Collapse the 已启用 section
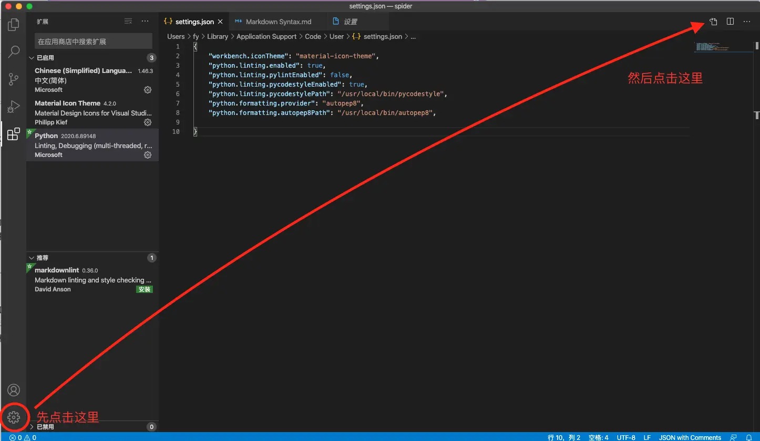 click(32, 58)
